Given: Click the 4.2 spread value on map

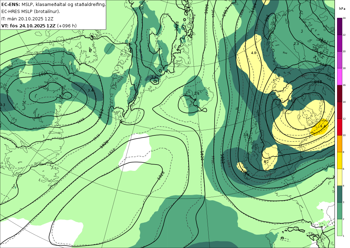Looking at the screenshot, I should (x=266, y=162).
